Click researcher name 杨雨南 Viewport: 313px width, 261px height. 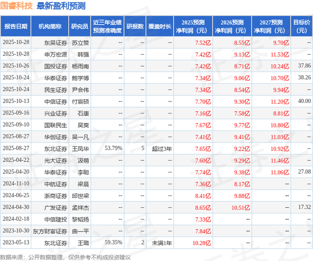click(x=80, y=66)
